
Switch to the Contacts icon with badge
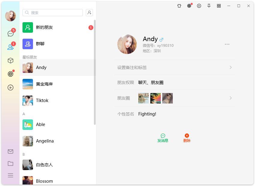(10, 46)
